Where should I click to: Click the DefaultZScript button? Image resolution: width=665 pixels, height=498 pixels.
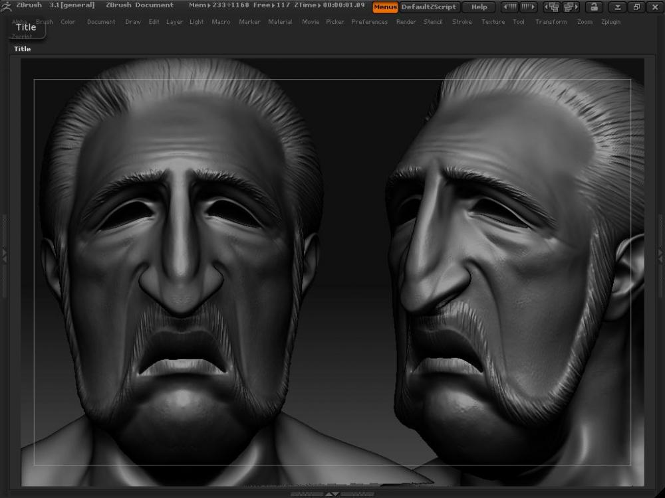pos(429,7)
